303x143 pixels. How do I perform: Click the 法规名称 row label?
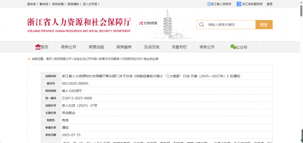tap(51, 76)
